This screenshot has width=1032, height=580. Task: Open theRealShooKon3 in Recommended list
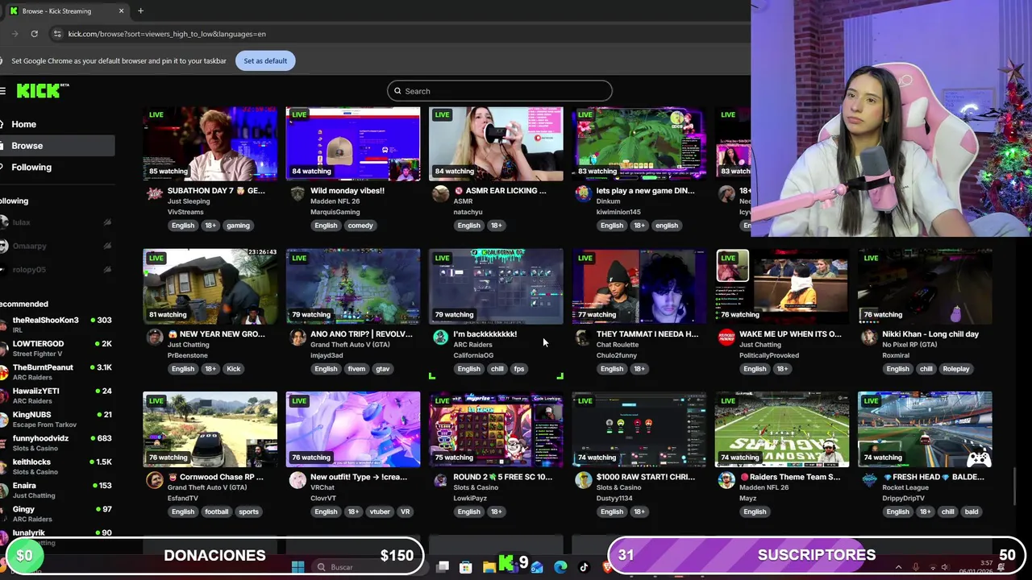click(x=56, y=325)
